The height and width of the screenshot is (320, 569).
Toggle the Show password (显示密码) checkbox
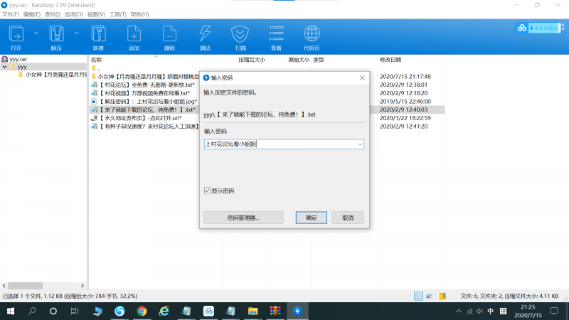pos(207,191)
